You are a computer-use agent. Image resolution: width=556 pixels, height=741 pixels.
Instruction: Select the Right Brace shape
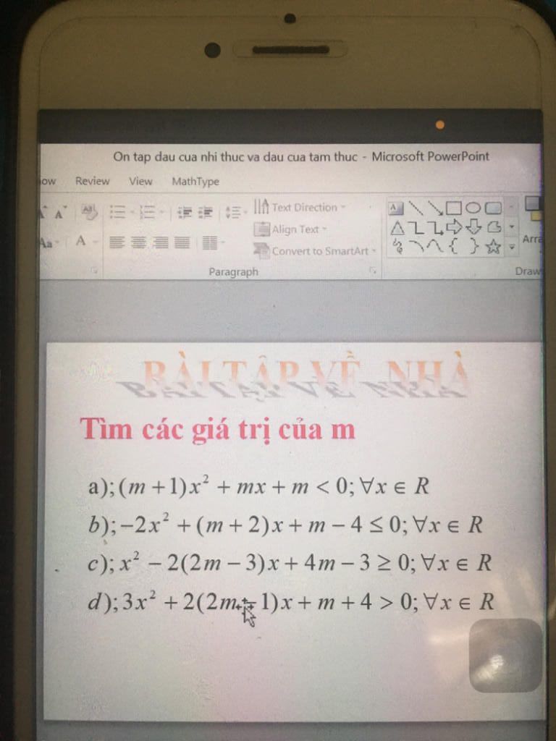(x=473, y=247)
